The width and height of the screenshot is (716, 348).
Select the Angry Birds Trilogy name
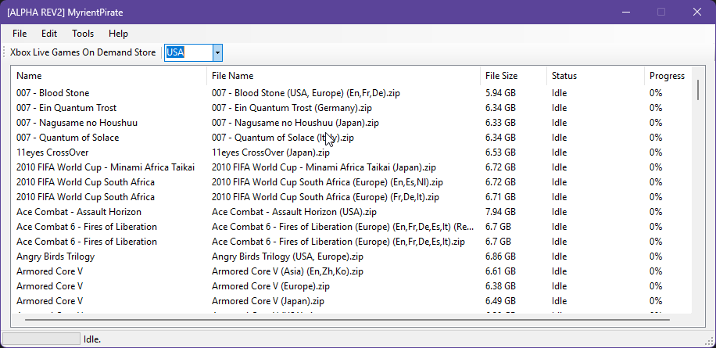coord(55,257)
